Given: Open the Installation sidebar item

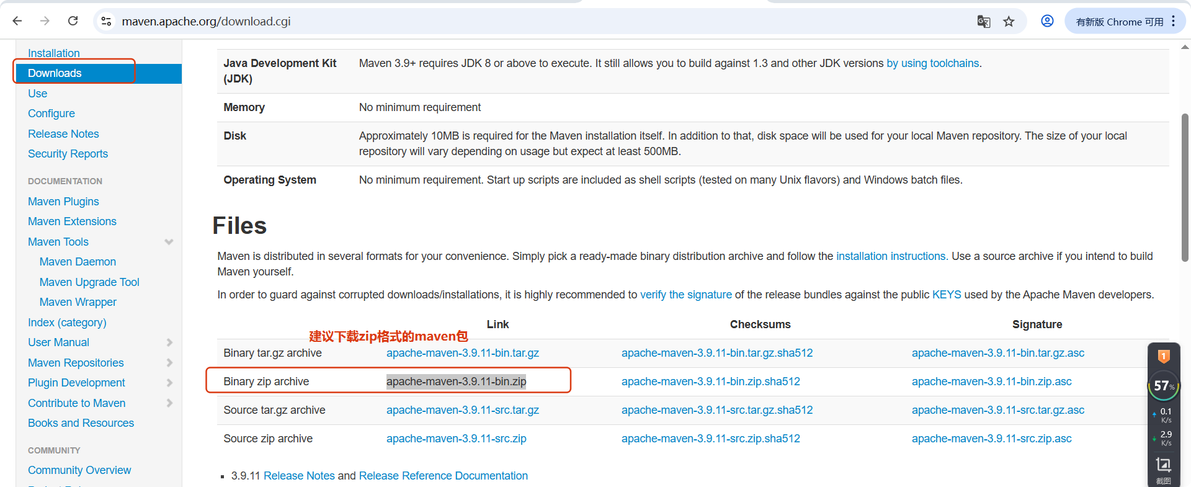Looking at the screenshot, I should [x=54, y=53].
